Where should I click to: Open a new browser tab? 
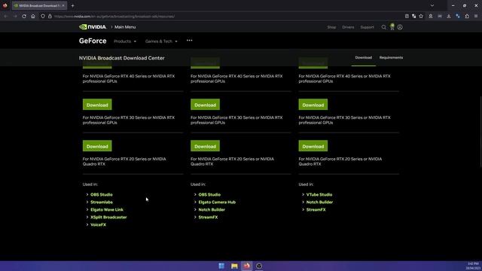point(72,5)
